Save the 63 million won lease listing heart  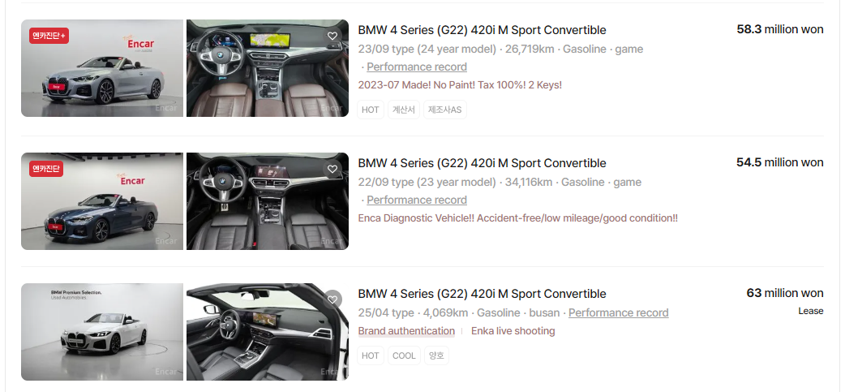pyautogui.click(x=332, y=299)
